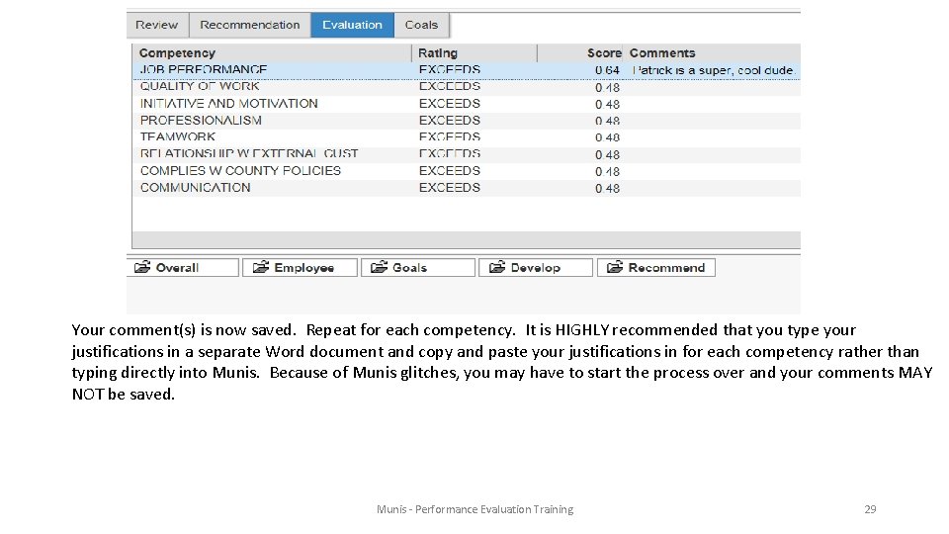Click EXCEEDS rating for COMMUNICATION
This screenshot has height=534, width=949.
(450, 188)
